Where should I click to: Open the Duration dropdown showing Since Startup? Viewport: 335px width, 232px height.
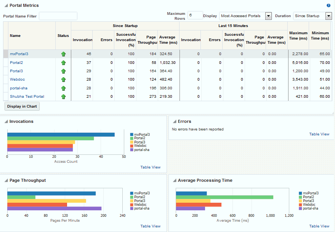tap(329, 16)
